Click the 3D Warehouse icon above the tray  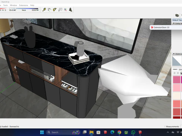[177, 15]
